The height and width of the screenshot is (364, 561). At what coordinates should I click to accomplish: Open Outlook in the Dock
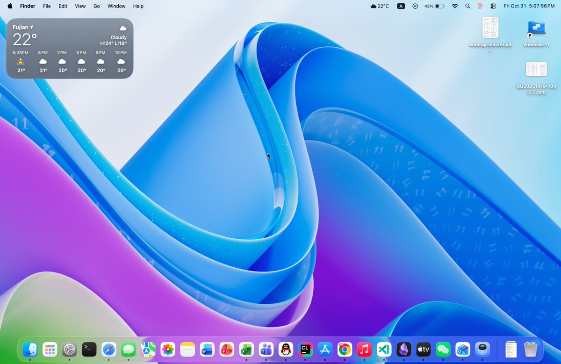pyautogui.click(x=462, y=349)
